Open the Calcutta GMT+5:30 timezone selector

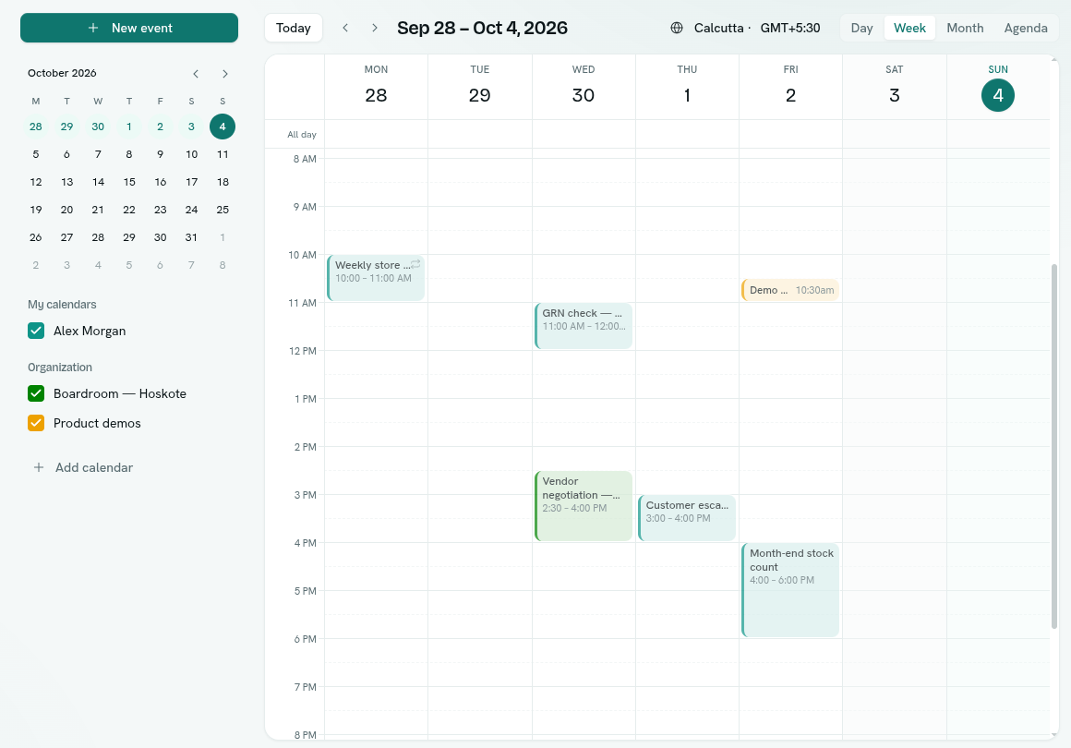pyautogui.click(x=745, y=28)
